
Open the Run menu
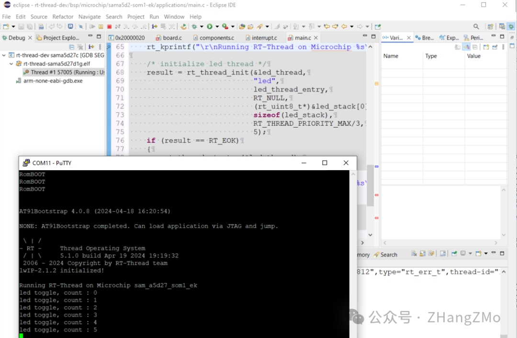[x=154, y=16]
